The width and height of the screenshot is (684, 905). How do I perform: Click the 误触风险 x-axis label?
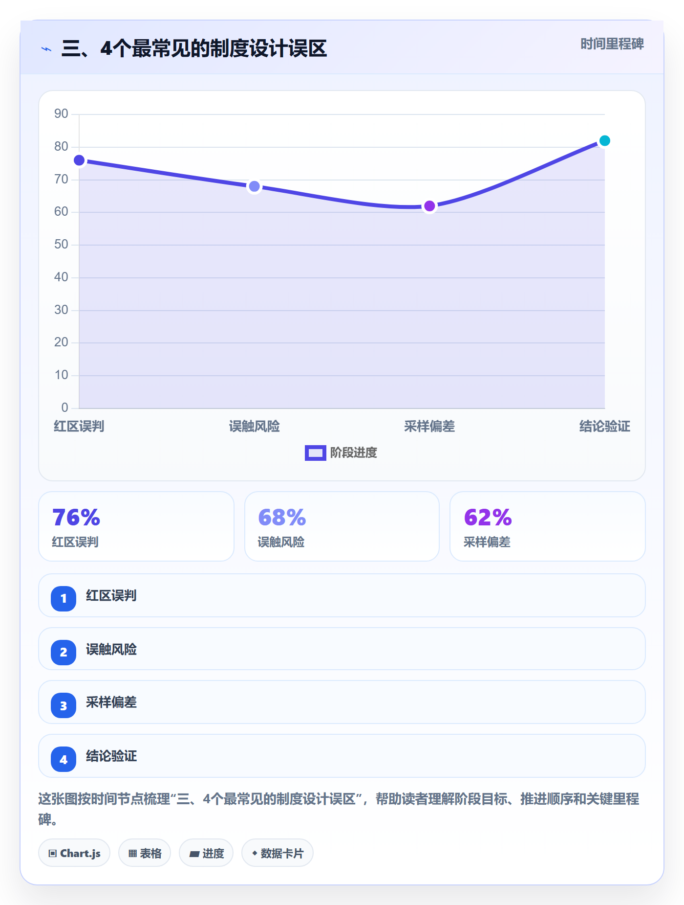pos(254,427)
